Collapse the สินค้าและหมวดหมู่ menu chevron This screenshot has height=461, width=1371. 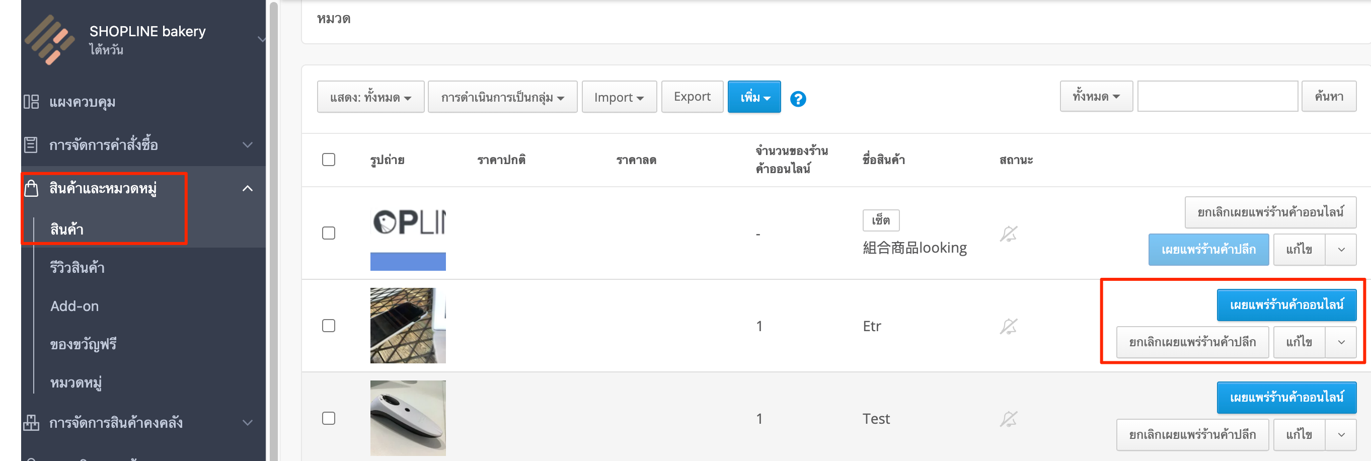248,188
